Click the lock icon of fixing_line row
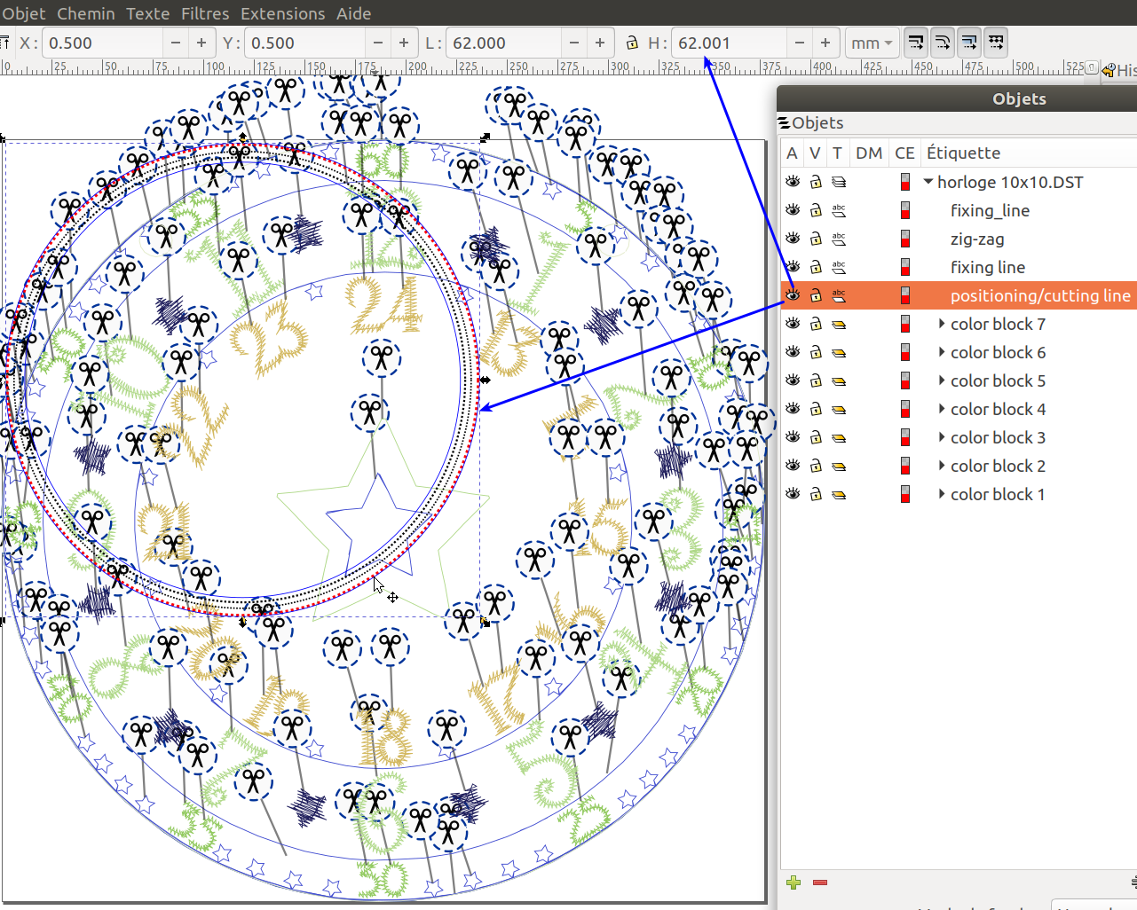This screenshot has width=1137, height=910. point(816,210)
